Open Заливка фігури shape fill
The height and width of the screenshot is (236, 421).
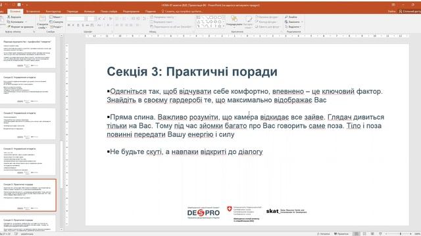point(266,17)
